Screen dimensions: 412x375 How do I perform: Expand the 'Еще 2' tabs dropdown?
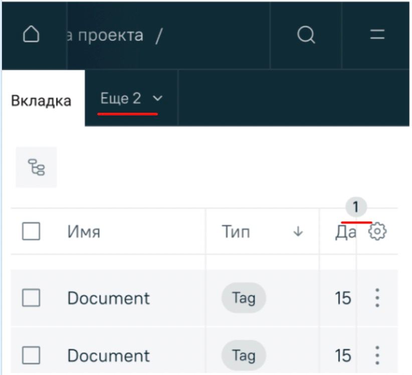pyautogui.click(x=131, y=99)
